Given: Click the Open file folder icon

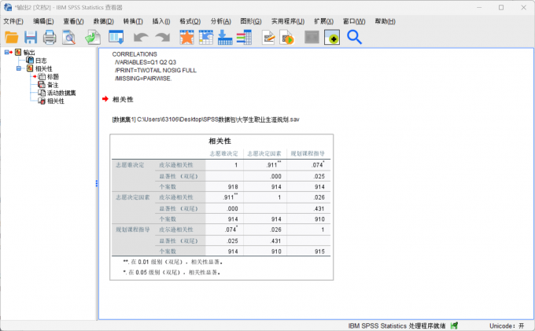Looking at the screenshot, I should [x=12, y=37].
